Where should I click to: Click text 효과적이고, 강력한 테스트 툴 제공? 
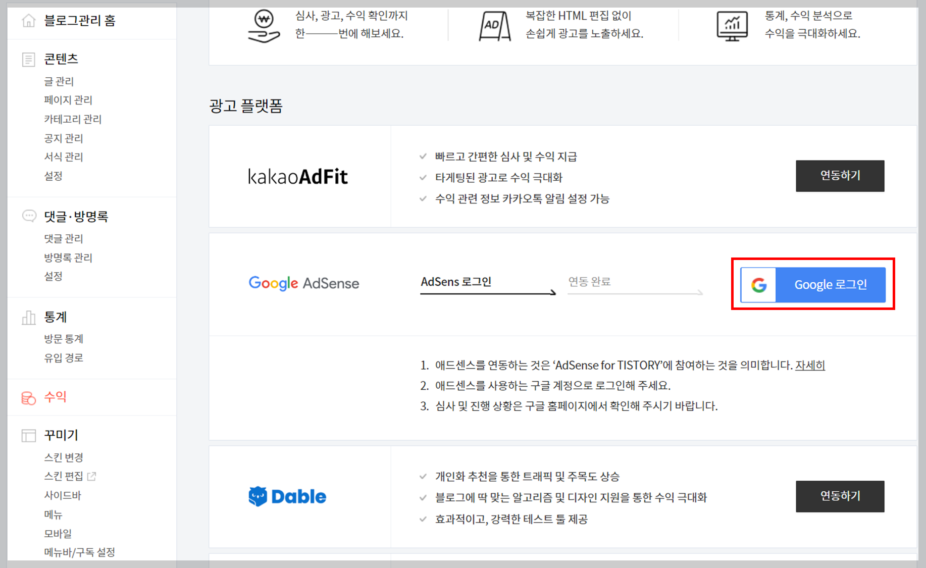(511, 520)
